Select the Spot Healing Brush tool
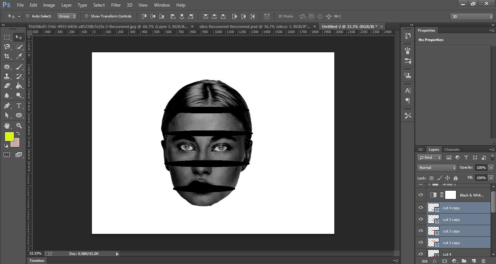 7,67
